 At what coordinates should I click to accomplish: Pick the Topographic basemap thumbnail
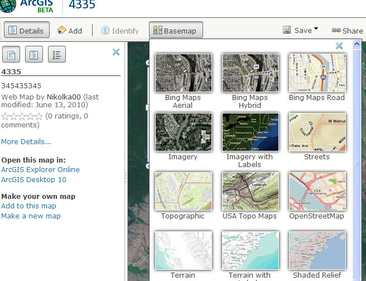(x=183, y=191)
